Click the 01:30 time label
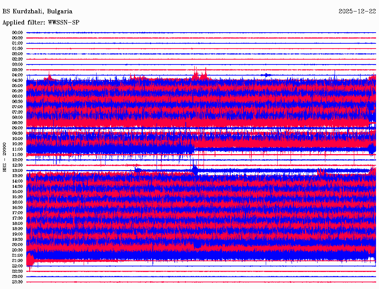379x289 pixels. [x=17, y=49]
